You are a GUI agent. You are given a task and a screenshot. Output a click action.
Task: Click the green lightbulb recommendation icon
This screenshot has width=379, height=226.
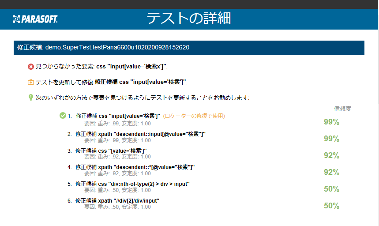(31, 98)
